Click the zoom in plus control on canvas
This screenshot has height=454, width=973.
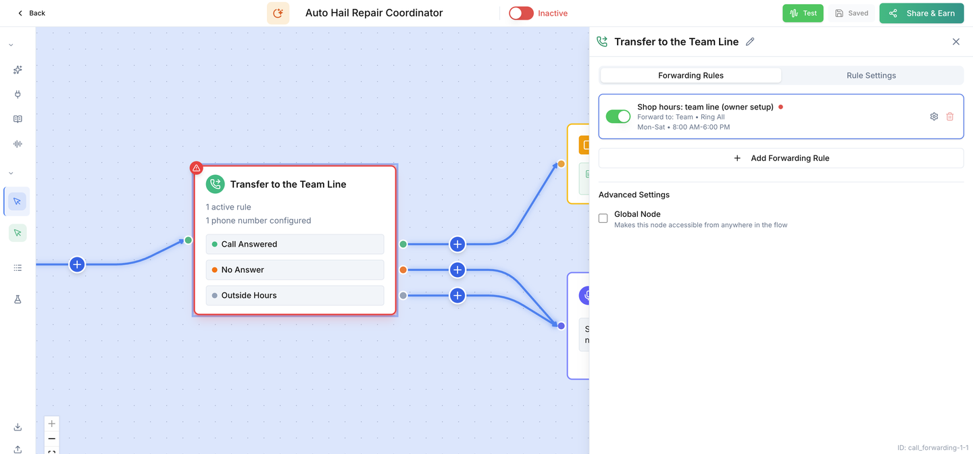[x=52, y=424]
